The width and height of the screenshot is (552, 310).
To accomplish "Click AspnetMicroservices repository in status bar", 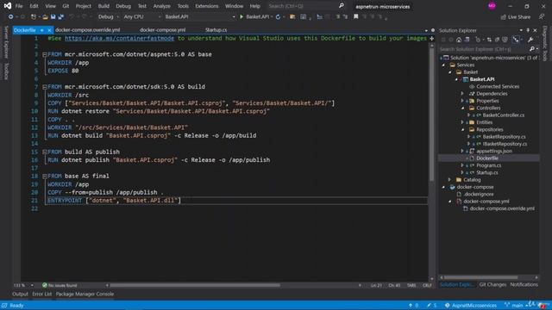I will (471, 305).
